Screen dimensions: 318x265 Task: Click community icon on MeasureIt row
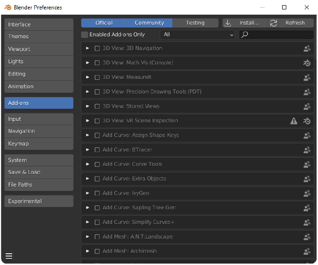pyautogui.click(x=307, y=77)
